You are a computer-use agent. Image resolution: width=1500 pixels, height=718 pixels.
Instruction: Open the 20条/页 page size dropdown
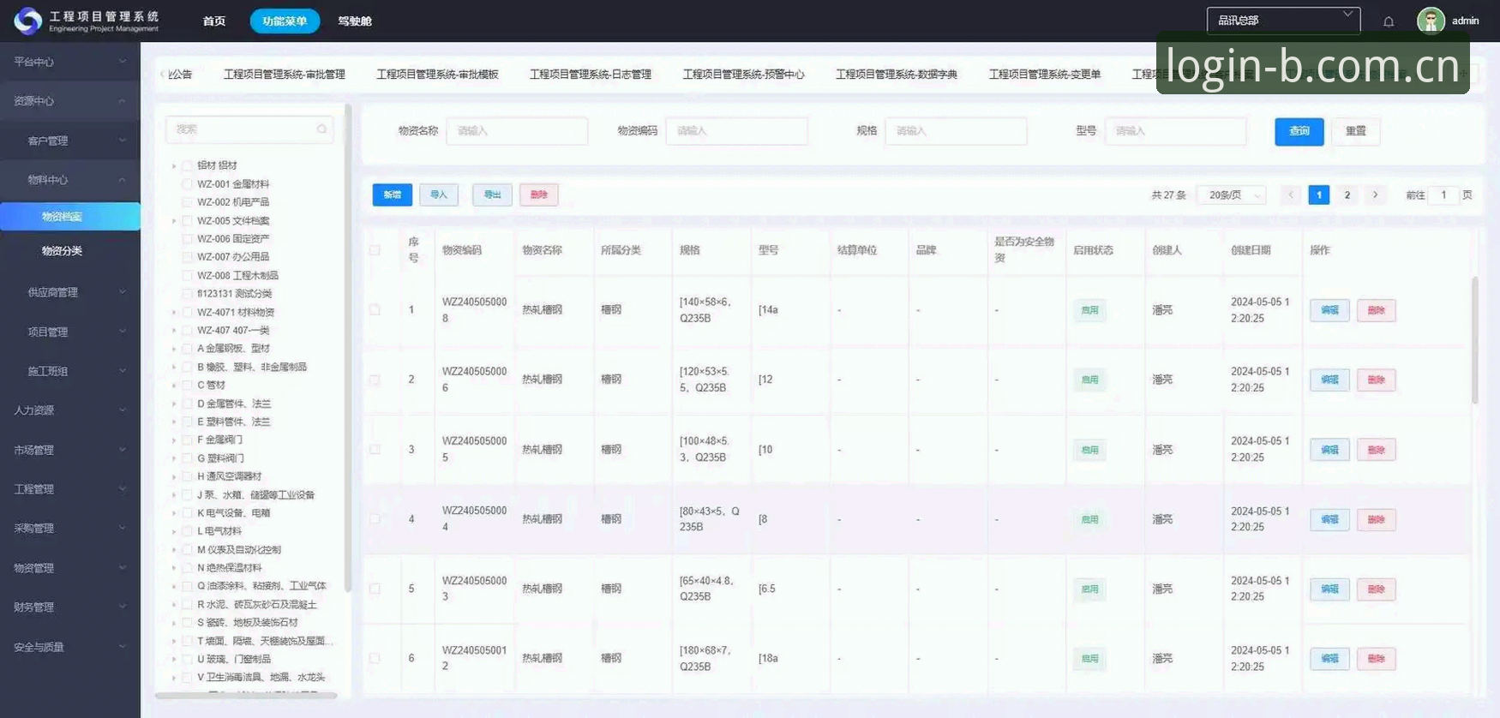(1231, 195)
